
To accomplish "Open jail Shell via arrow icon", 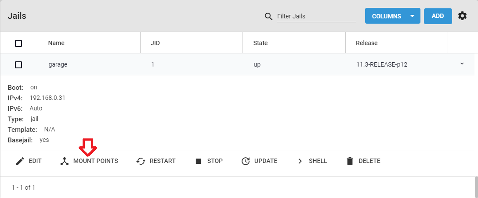I will 300,161.
